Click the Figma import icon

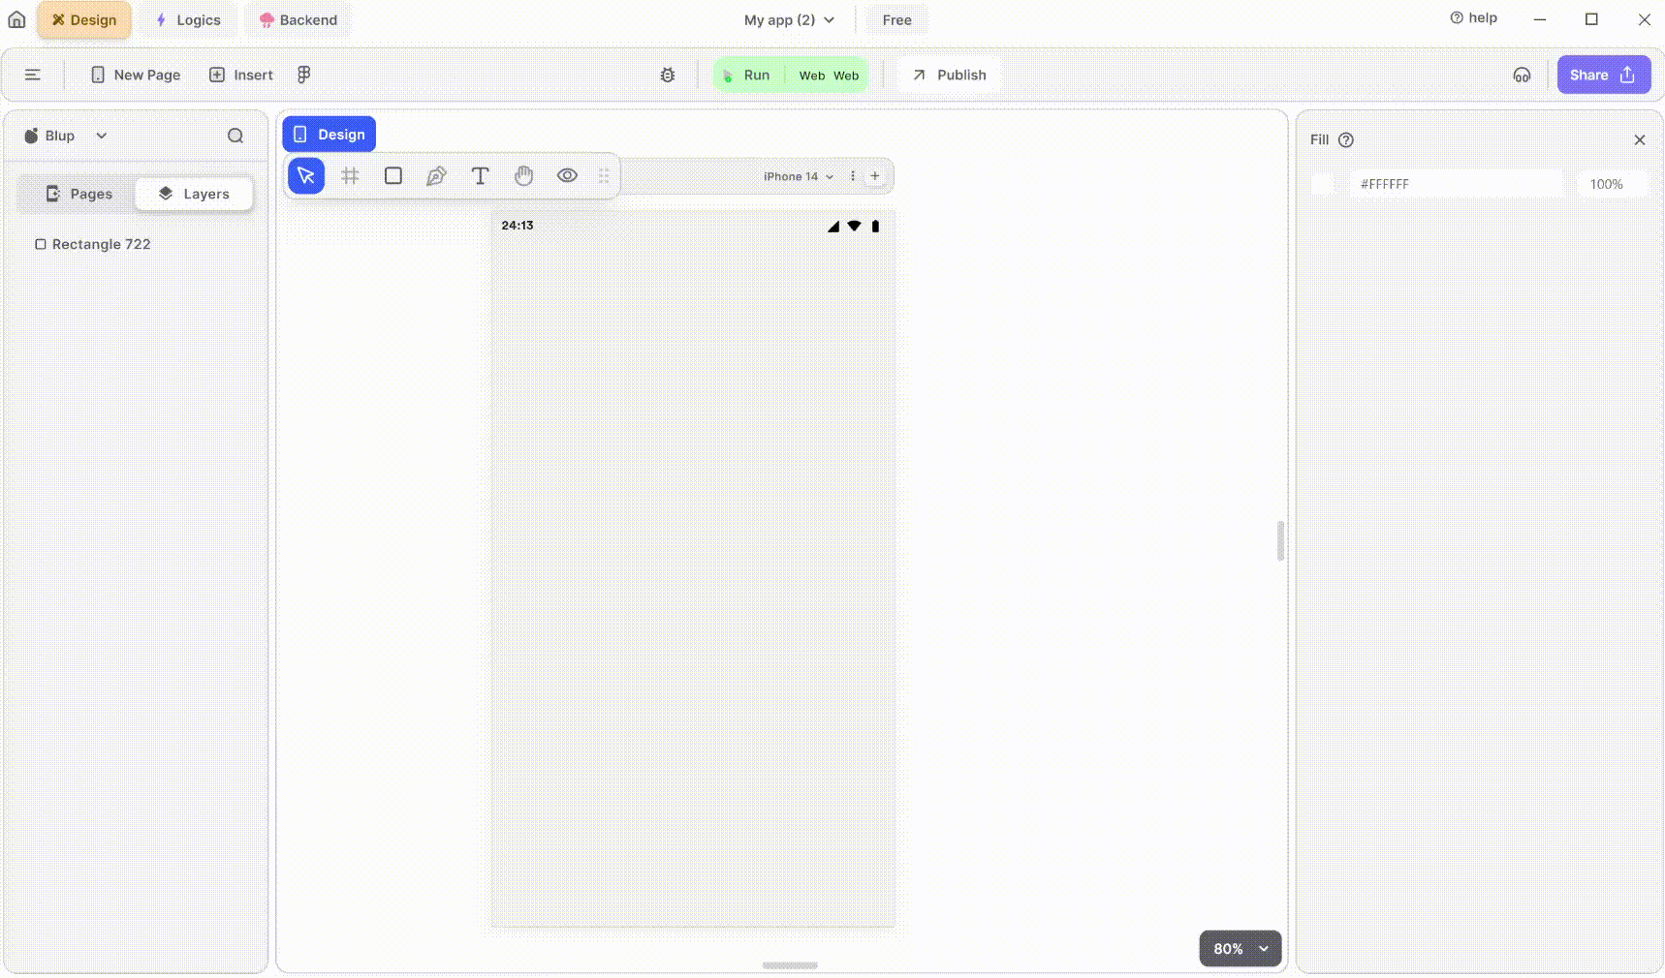point(304,75)
